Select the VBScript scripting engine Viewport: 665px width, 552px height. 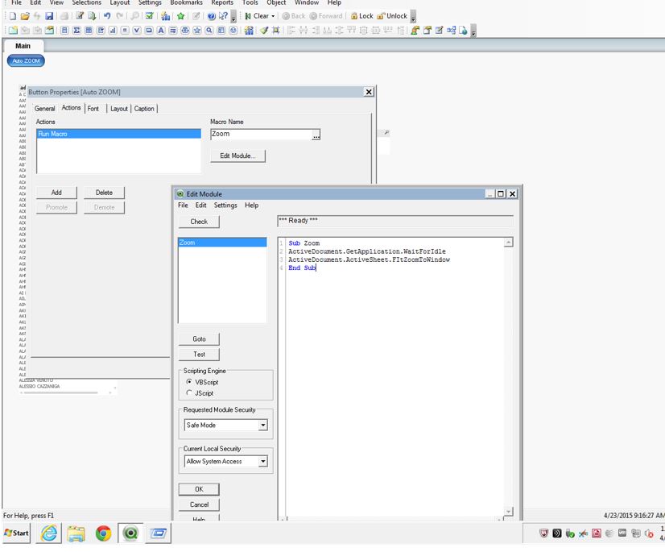(x=189, y=382)
